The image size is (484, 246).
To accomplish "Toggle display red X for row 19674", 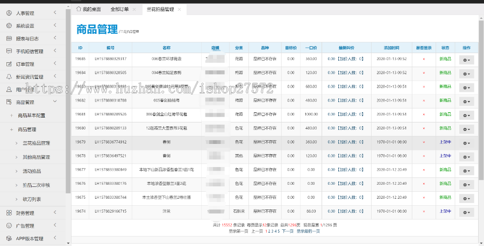I will [424, 212].
